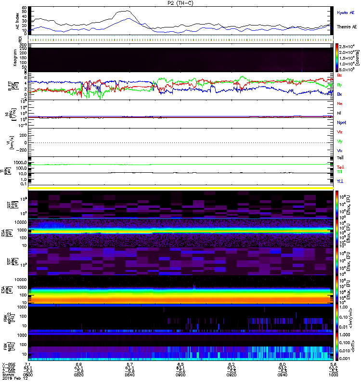
Task: Click the blue Vix velocity legend label
Action: (340, 151)
